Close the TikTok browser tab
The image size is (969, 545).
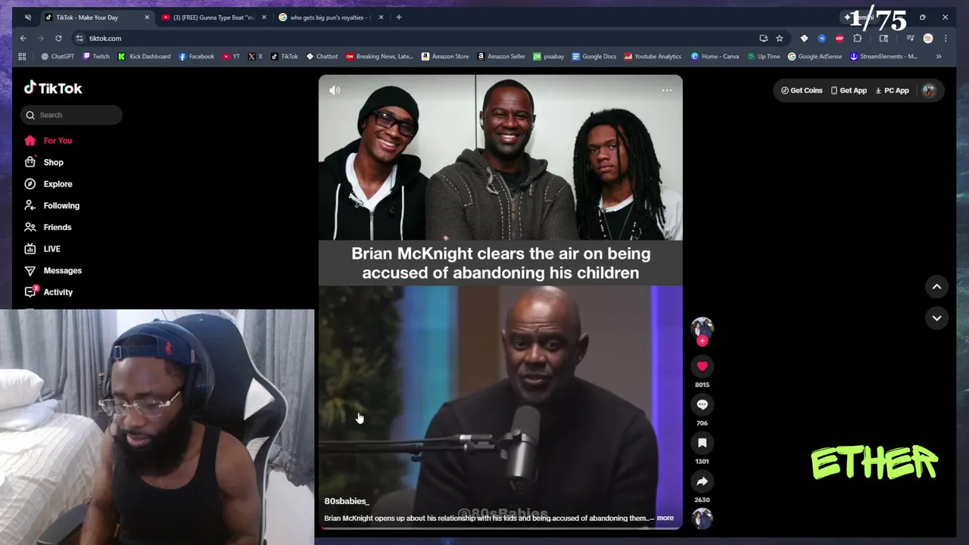[x=147, y=17]
